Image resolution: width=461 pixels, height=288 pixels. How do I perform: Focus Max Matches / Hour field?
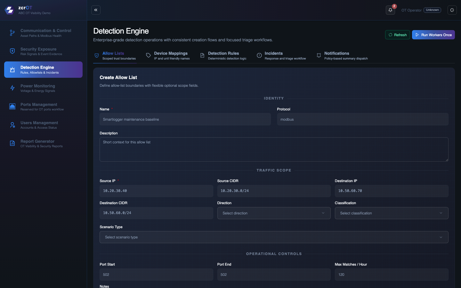click(392, 275)
